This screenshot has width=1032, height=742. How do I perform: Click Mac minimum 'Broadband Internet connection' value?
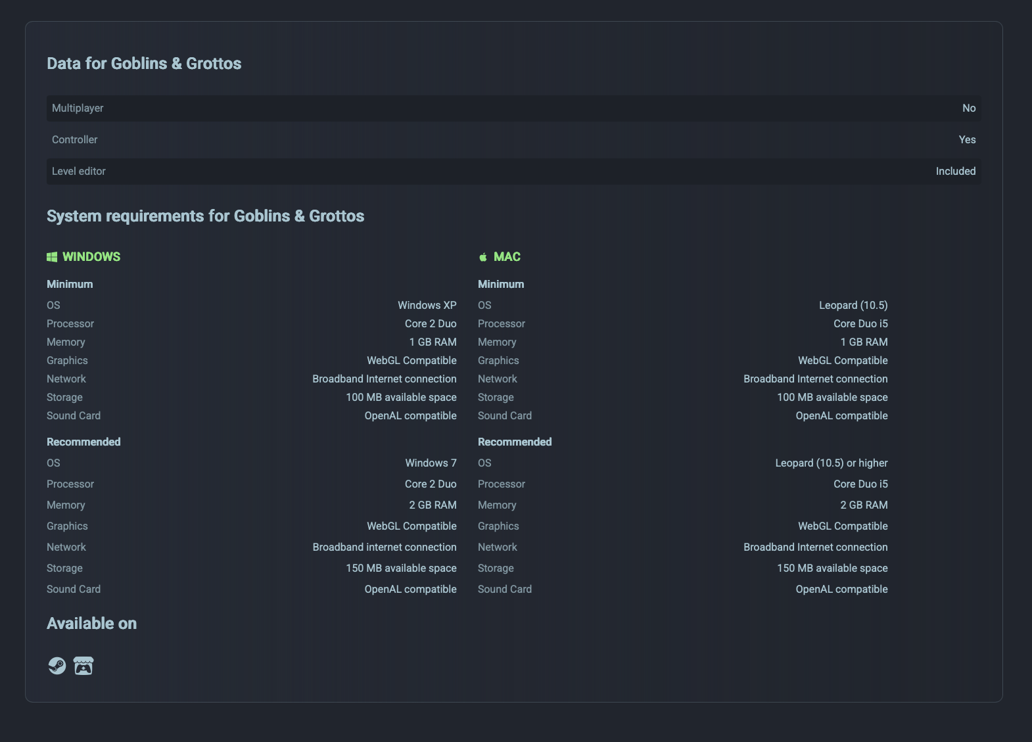(816, 379)
